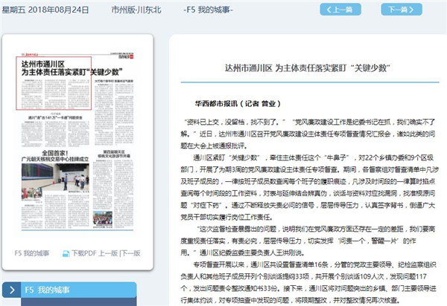Click the F5 我的城事 label under thumbnail

[x=32, y=253]
